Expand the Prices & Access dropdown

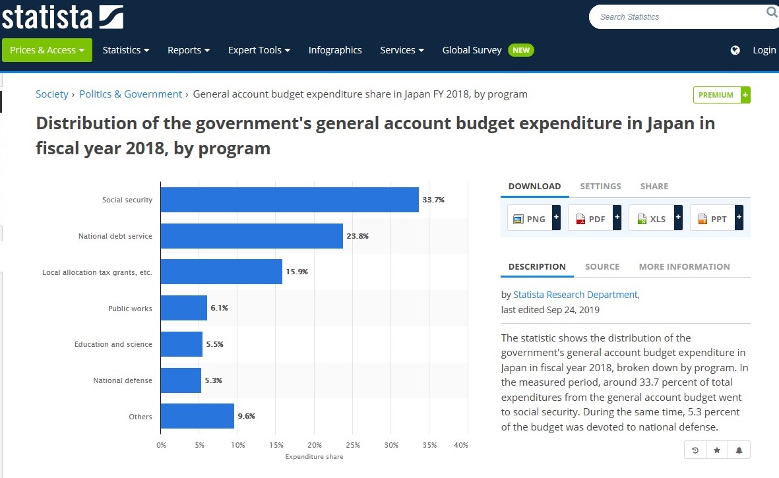coord(47,50)
